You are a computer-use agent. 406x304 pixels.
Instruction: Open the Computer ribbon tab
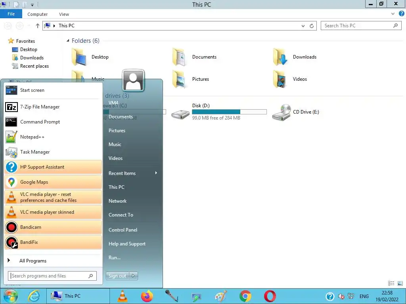[x=38, y=14]
